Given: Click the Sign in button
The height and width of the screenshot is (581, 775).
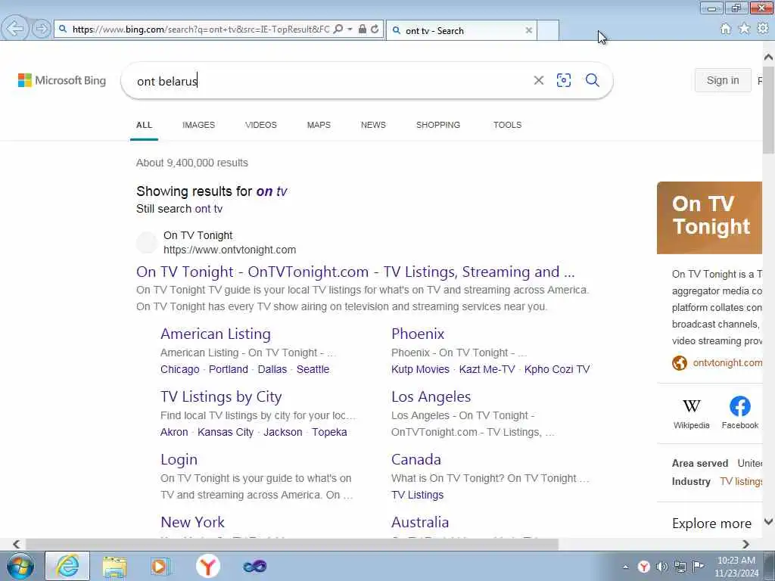Looking at the screenshot, I should coord(723,80).
